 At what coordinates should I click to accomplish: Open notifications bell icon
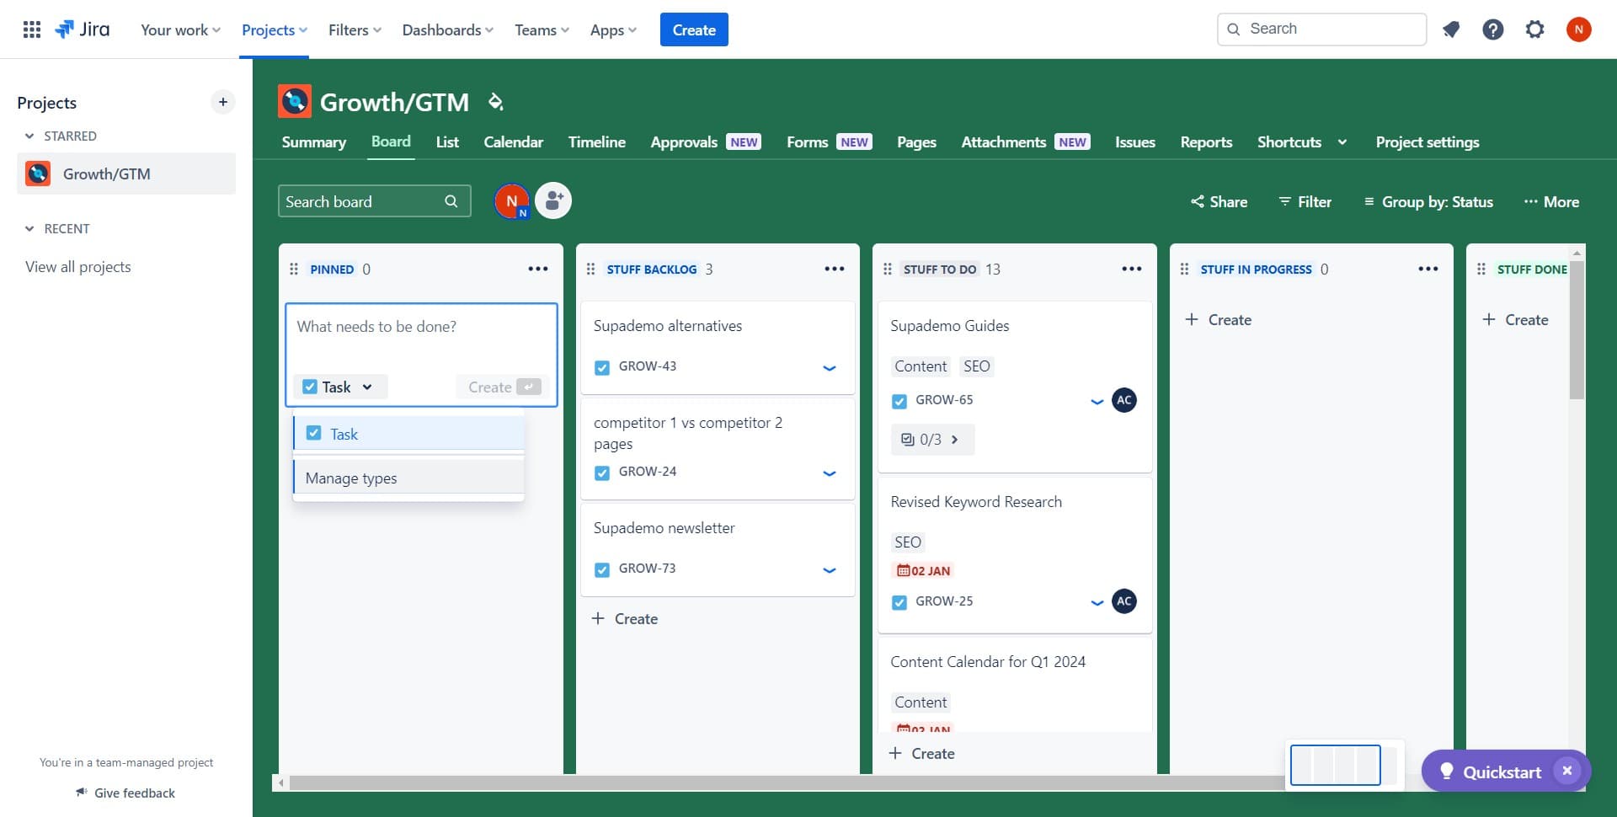pos(1450,29)
